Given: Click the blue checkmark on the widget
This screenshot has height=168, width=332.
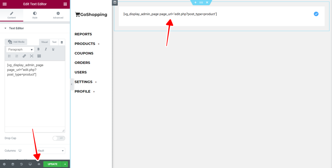Looking at the screenshot, I should coord(316,14).
